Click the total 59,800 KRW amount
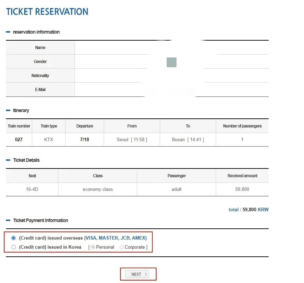 [x=248, y=209]
